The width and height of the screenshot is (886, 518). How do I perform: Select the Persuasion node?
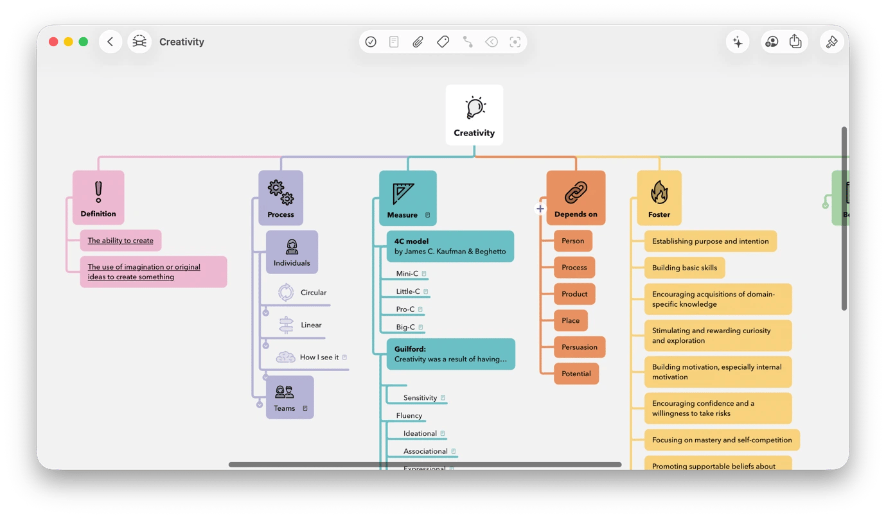point(580,347)
